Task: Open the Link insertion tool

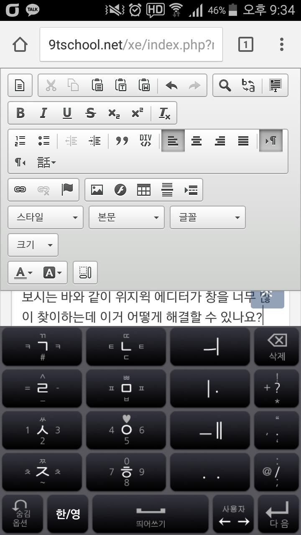Action: (20, 190)
